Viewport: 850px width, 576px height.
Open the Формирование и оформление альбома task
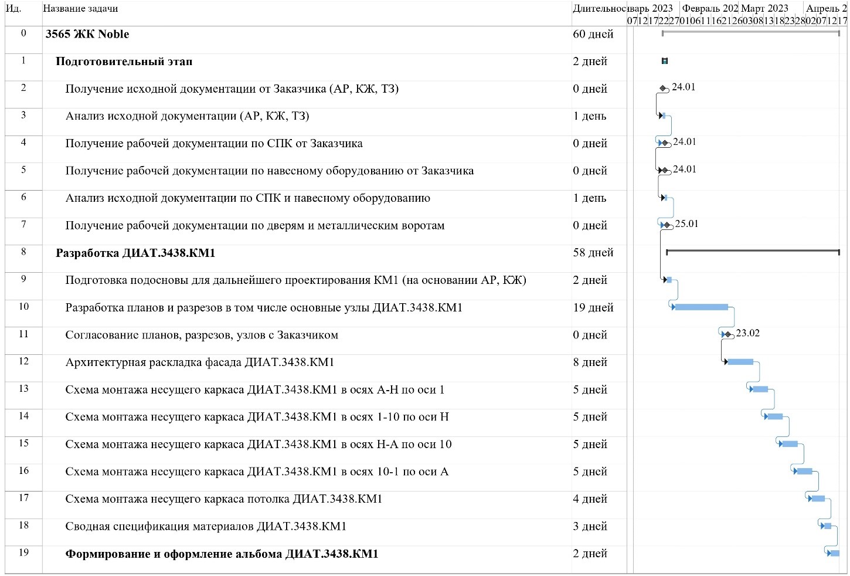(222, 554)
